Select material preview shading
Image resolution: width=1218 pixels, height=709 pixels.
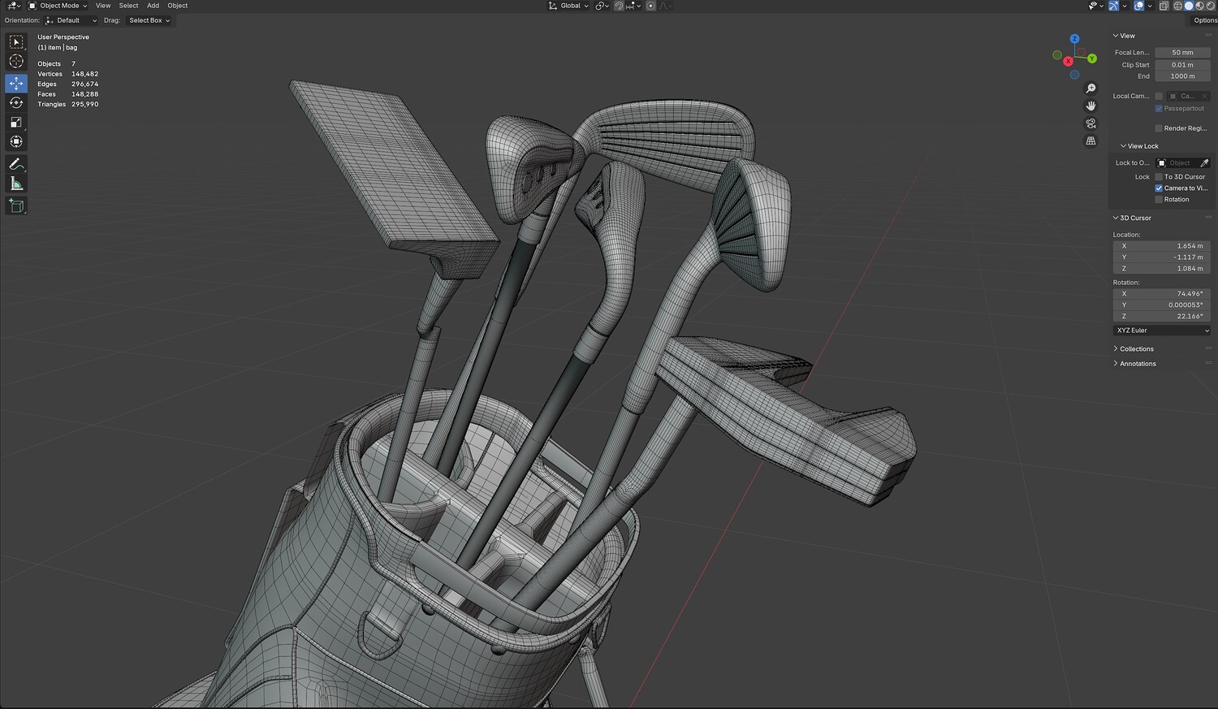[x=1199, y=6]
